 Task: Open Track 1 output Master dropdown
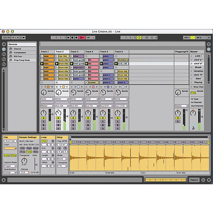point(47,106)
